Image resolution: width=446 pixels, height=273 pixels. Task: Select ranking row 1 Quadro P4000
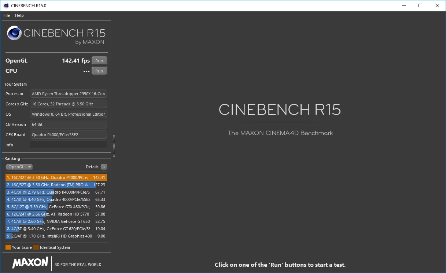(56, 177)
